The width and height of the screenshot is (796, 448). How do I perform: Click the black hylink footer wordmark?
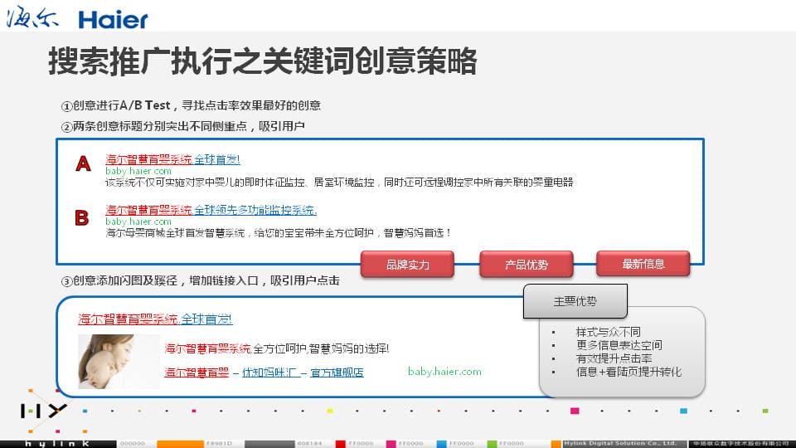click(x=58, y=444)
